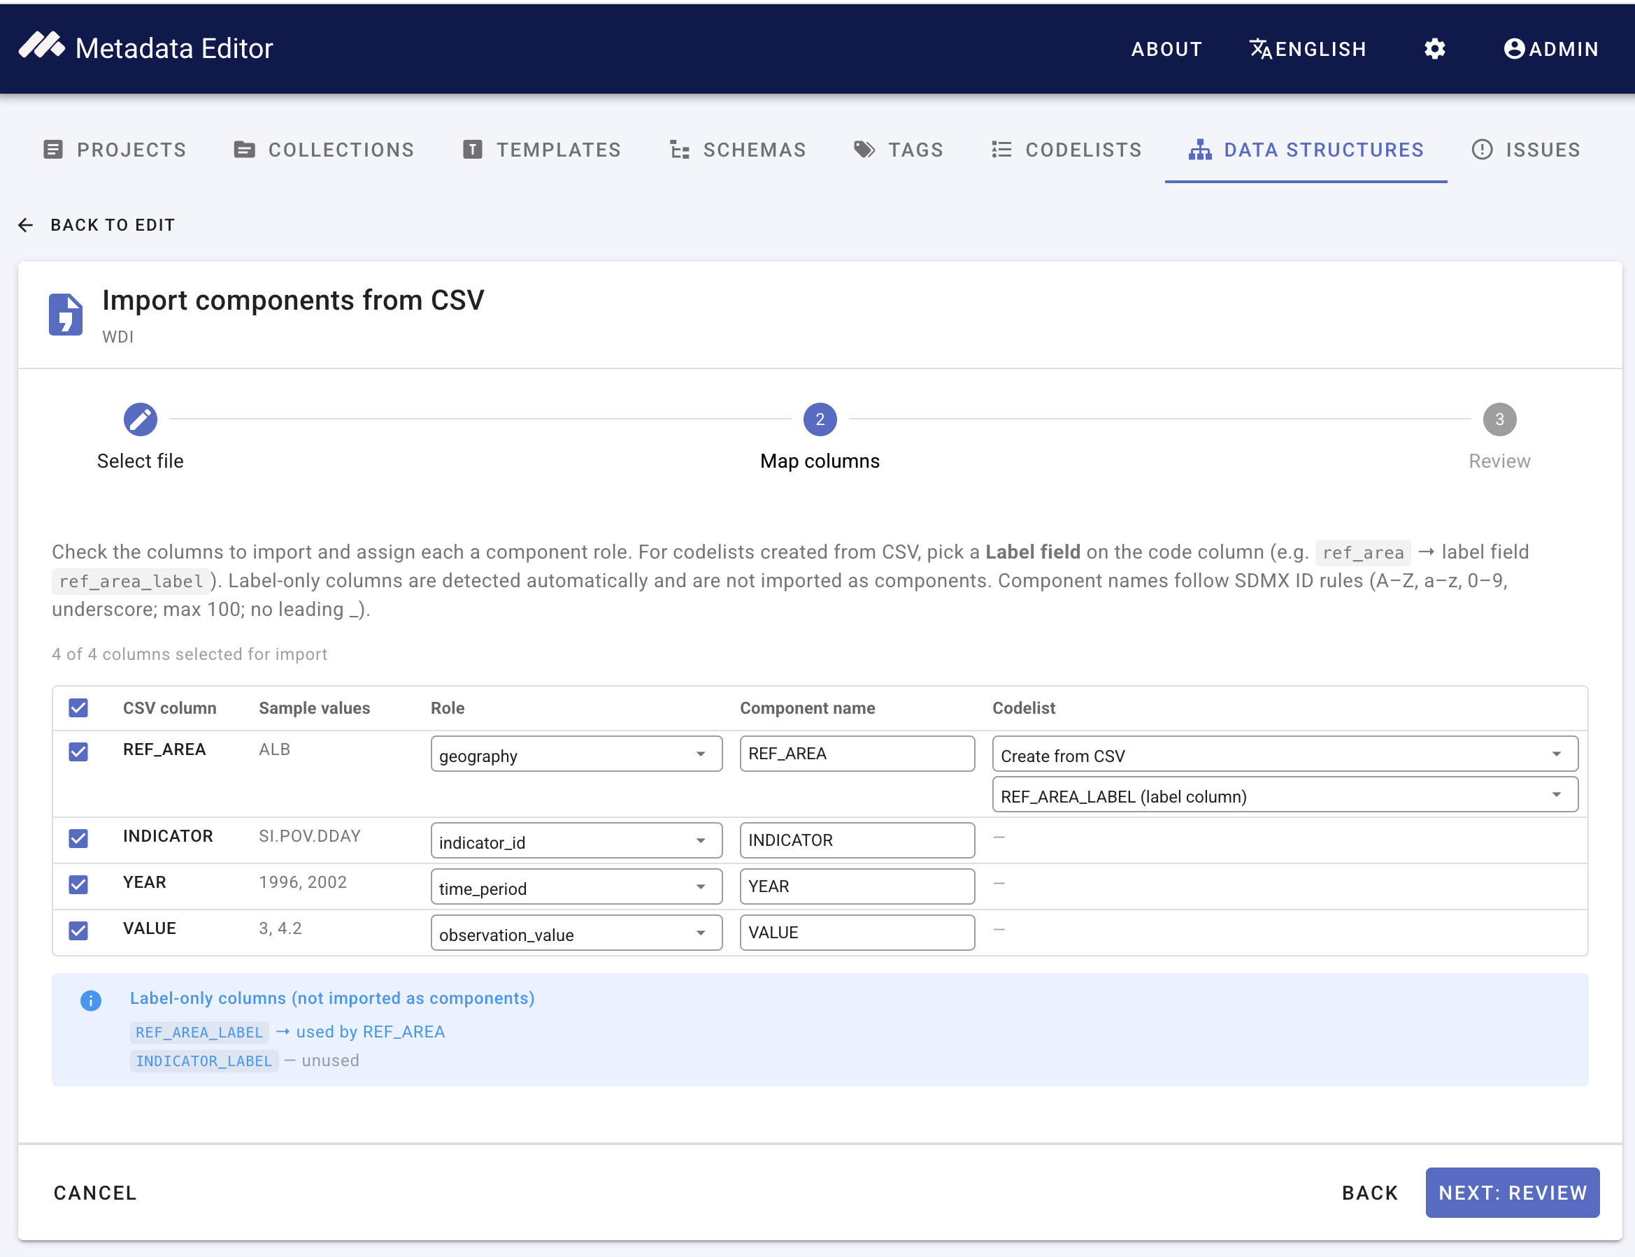Click the INDICATOR_LABEL chip in notice

click(204, 1061)
